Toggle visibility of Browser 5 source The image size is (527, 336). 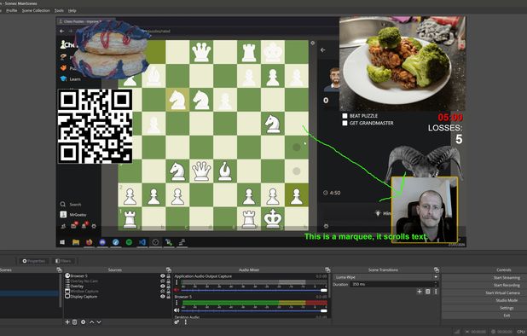tap(163, 275)
